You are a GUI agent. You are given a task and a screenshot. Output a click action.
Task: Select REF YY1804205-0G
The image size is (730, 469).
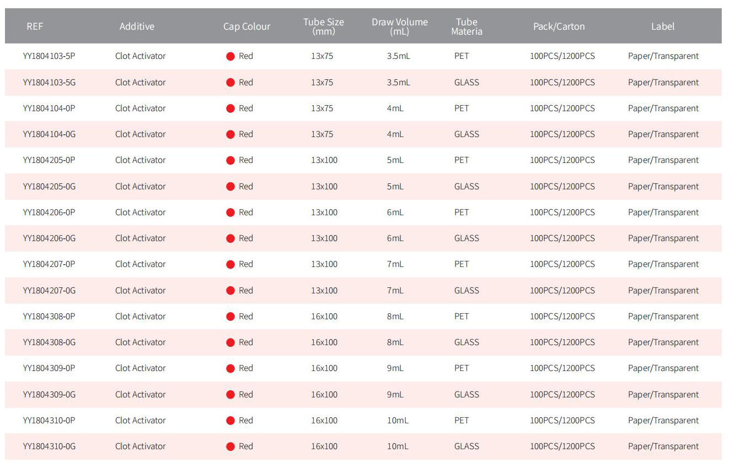[x=49, y=187]
